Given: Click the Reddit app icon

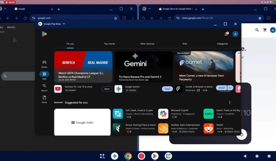Looking at the screenshot, I should click(208, 128).
